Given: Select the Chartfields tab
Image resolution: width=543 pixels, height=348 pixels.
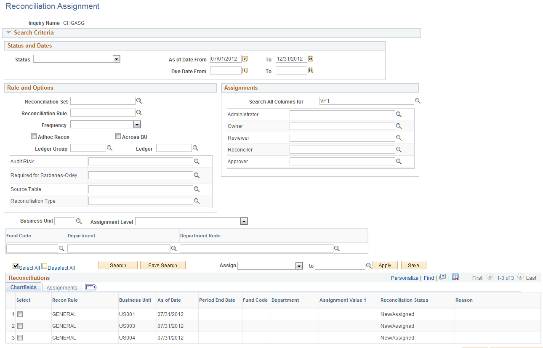Looking at the screenshot, I should tap(23, 287).
